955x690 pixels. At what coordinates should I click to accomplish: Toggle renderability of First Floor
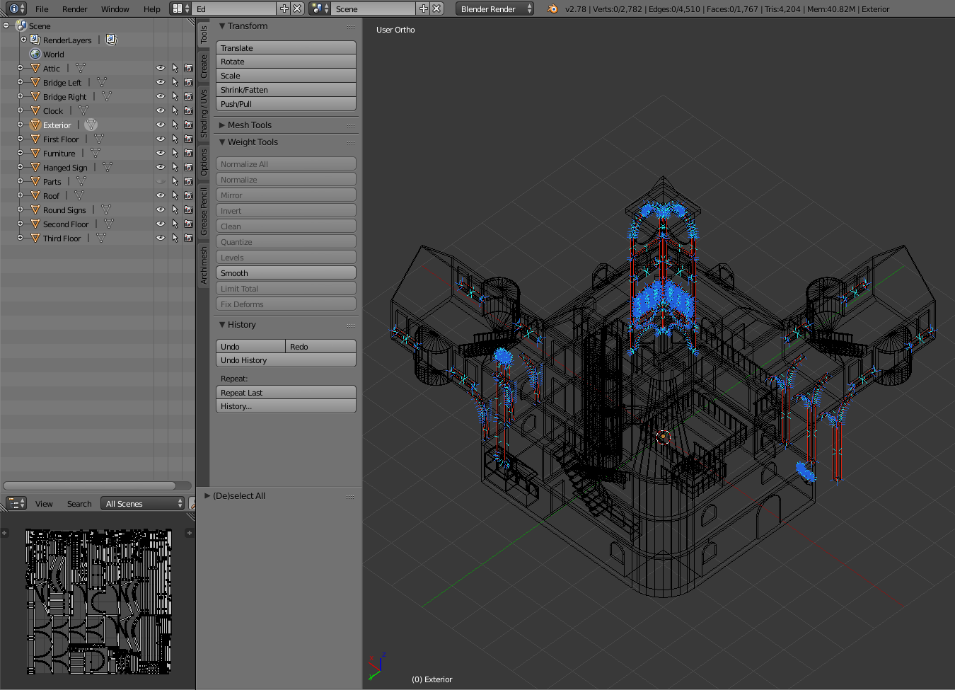tap(188, 139)
